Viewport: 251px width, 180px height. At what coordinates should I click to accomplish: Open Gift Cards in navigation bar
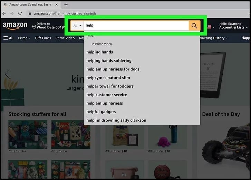click(x=43, y=38)
